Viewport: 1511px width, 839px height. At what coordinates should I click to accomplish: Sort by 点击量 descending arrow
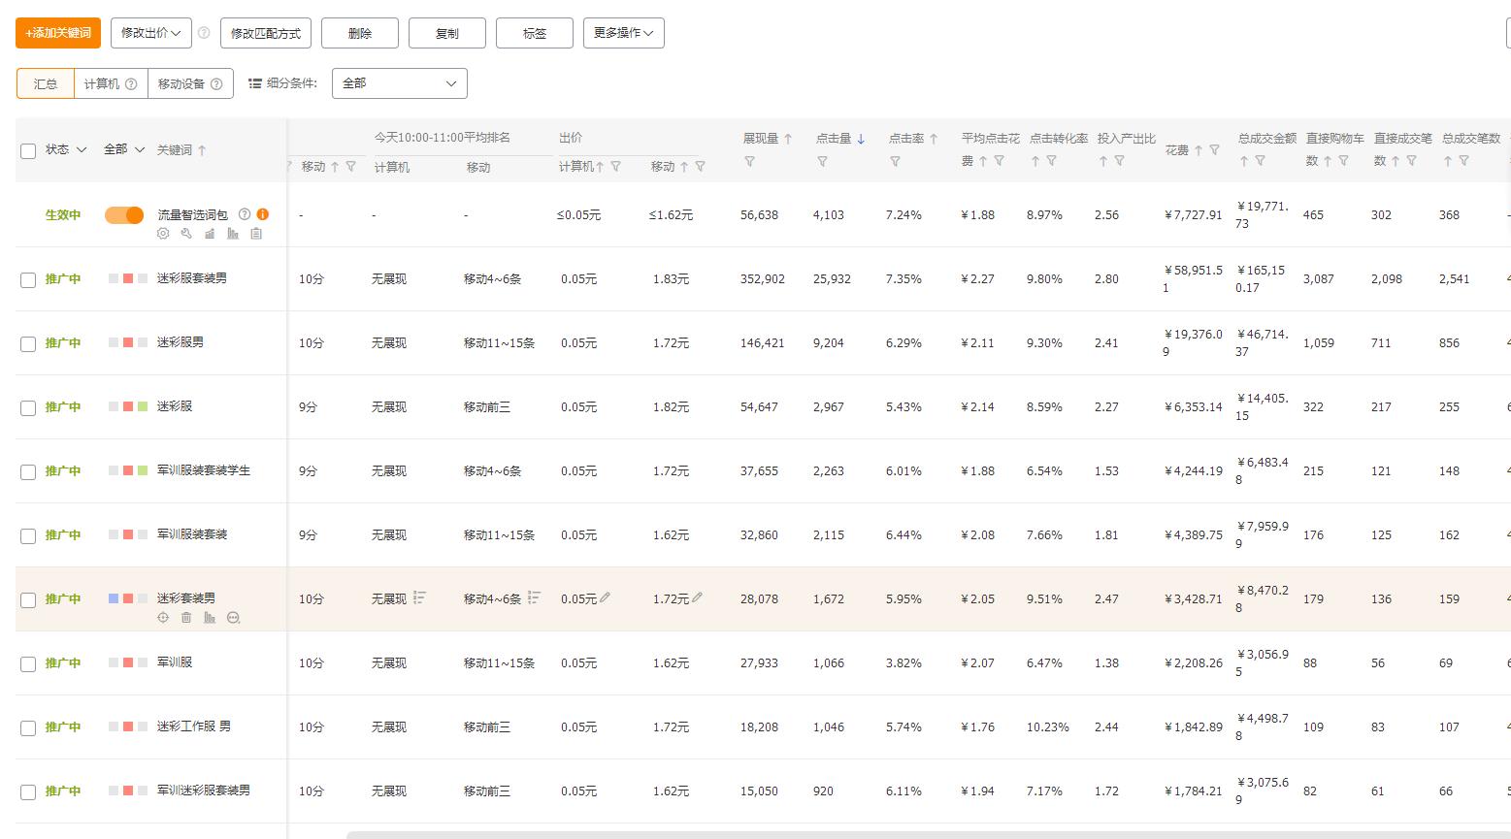(x=863, y=139)
